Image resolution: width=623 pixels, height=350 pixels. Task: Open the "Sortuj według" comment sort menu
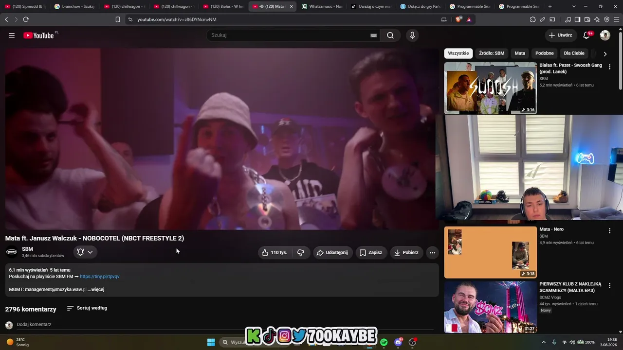pyautogui.click(x=87, y=308)
